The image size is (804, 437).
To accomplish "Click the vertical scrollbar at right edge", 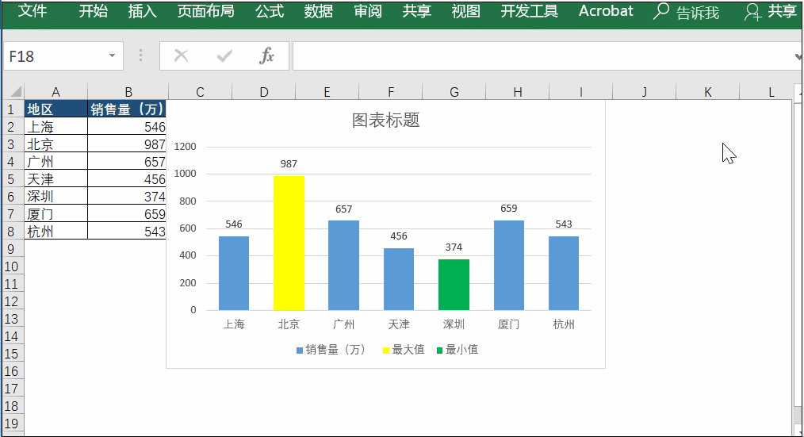I will 798,256.
